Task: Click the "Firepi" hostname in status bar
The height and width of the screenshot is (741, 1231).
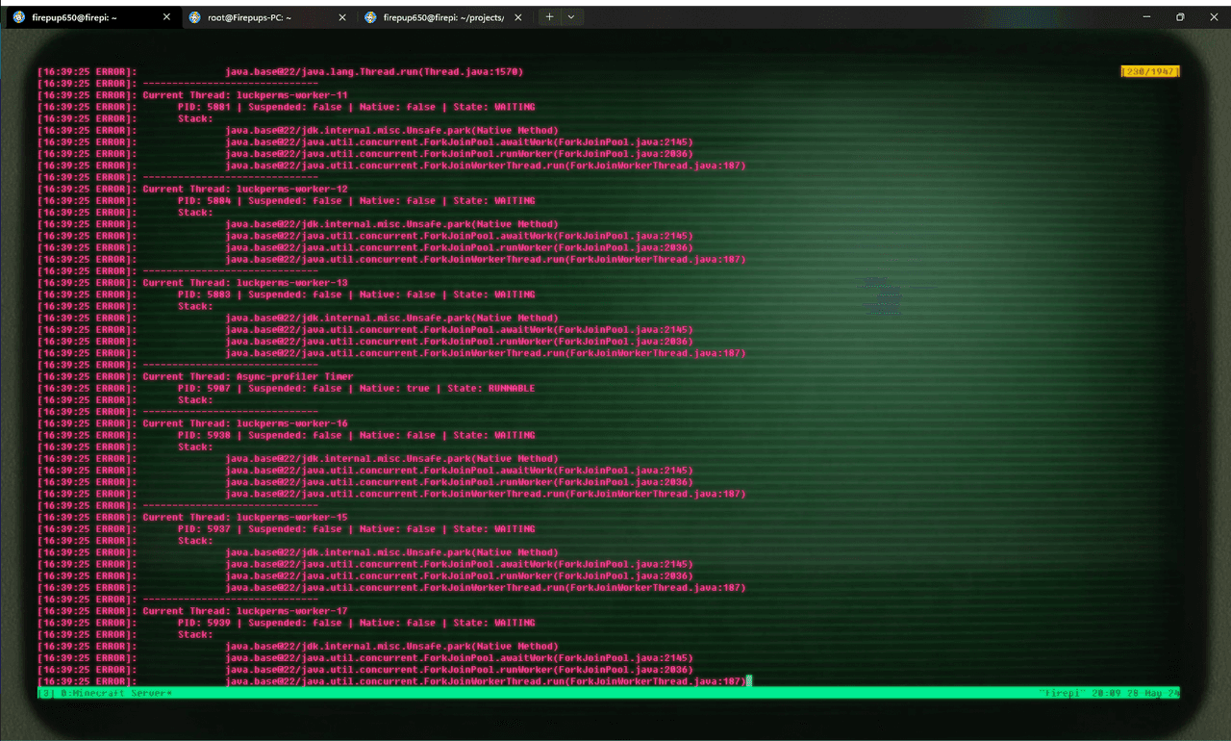Action: [x=1061, y=693]
